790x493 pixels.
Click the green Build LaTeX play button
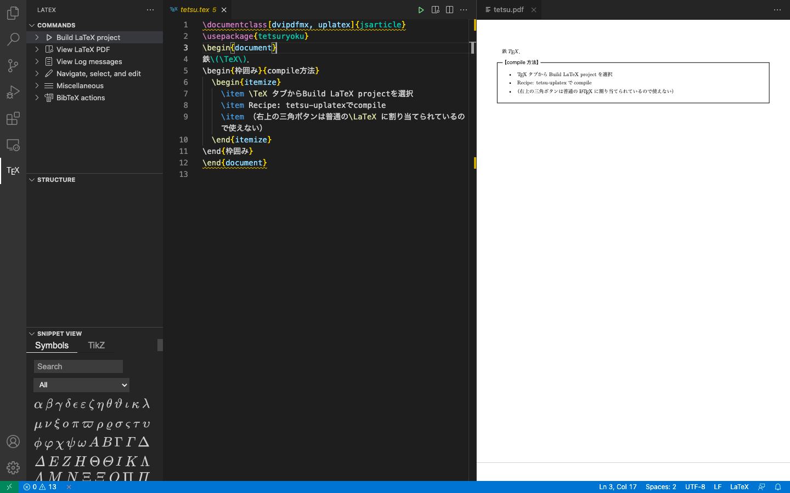tap(421, 10)
